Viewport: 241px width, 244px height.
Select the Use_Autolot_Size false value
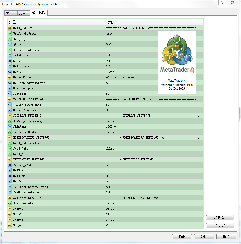point(110,50)
